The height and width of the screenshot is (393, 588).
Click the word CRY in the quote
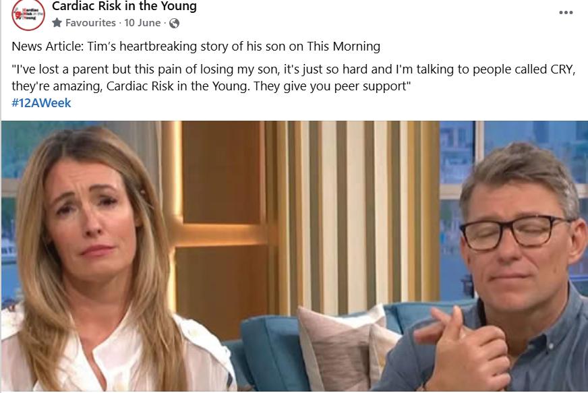pyautogui.click(x=562, y=69)
